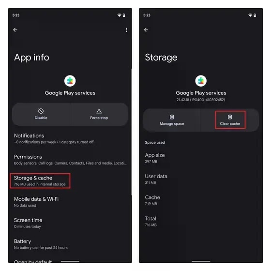Tap Google Play services icon in App info
This screenshot has height=271, width=271.
[70, 81]
